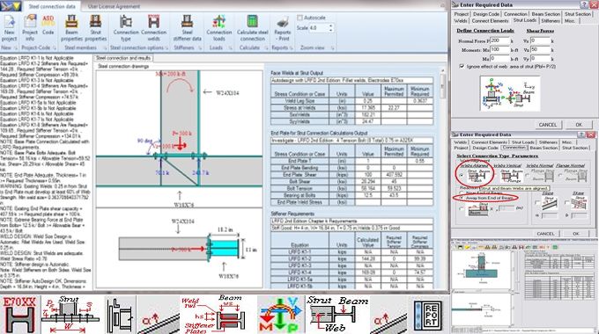Open Reports - Print

click(x=282, y=28)
